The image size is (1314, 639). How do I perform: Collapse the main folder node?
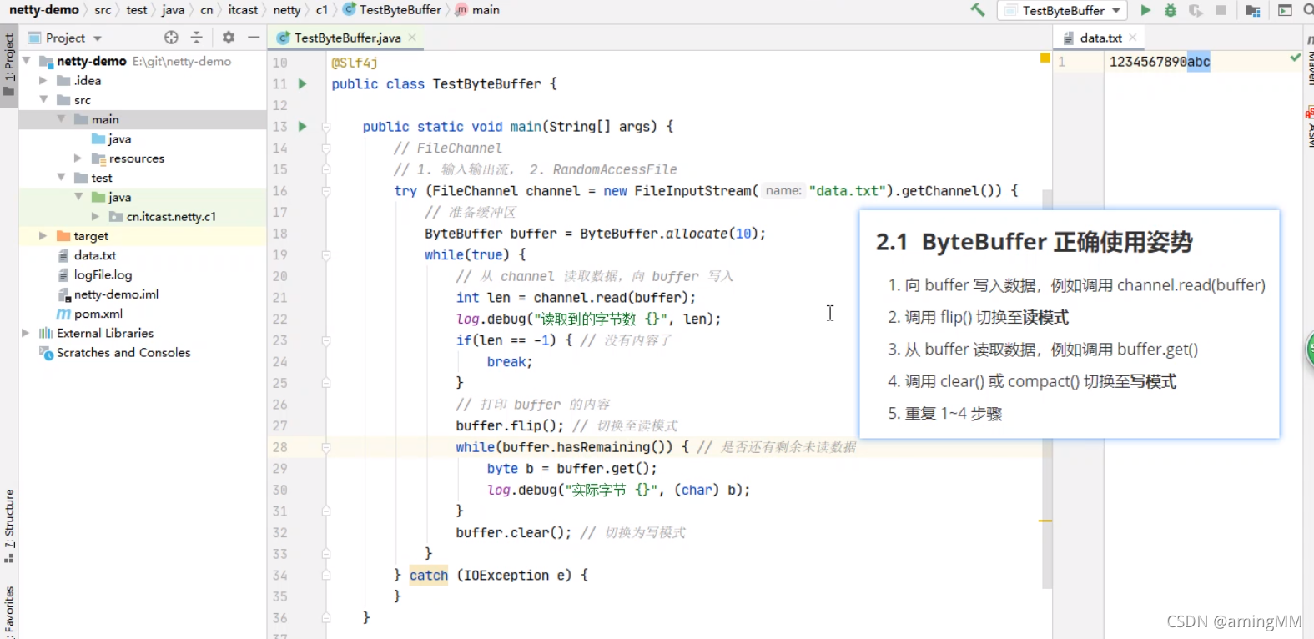61,119
